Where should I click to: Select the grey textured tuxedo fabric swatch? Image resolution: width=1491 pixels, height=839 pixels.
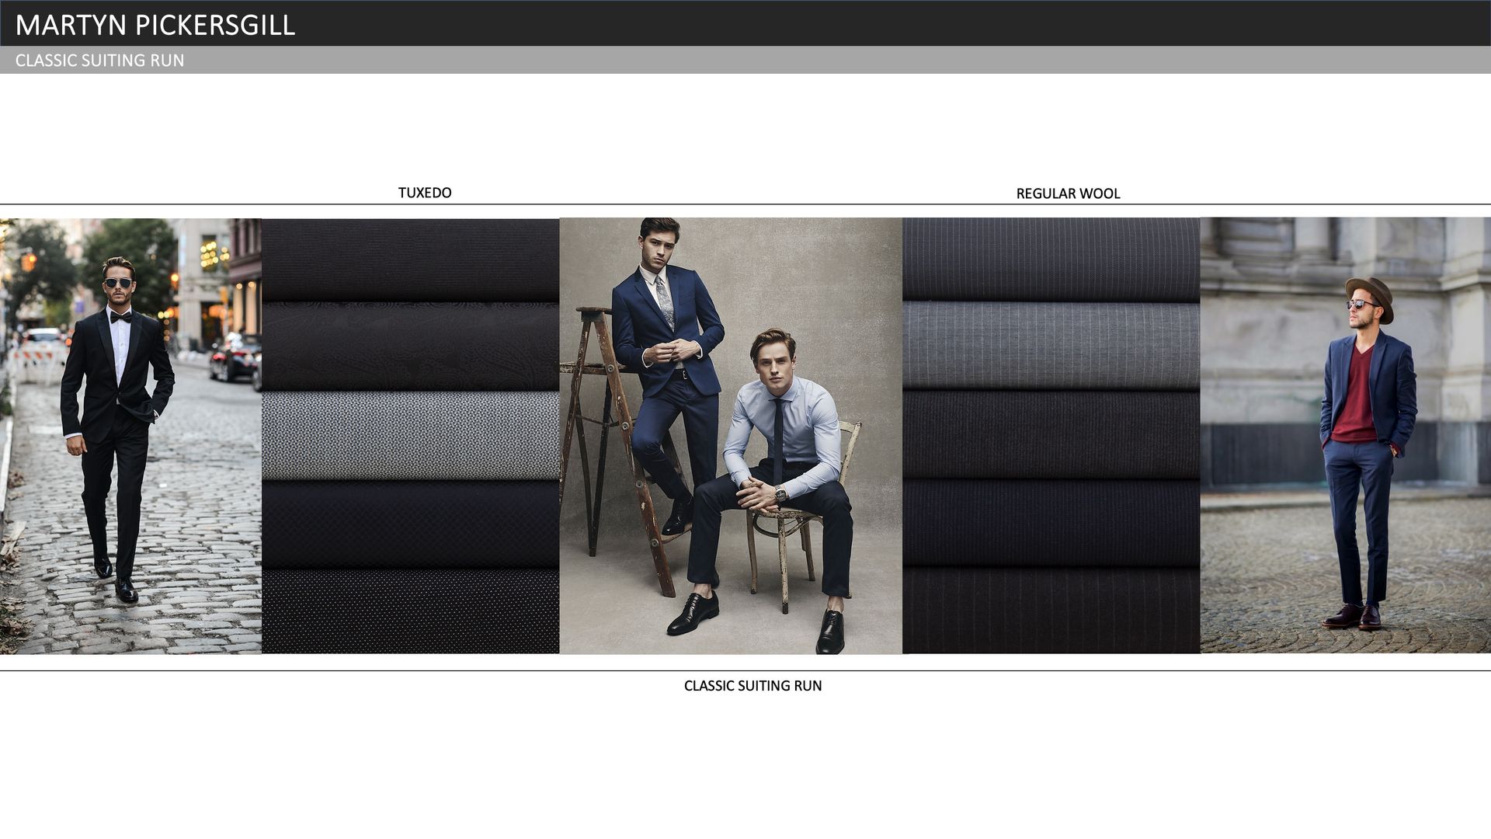tap(410, 435)
